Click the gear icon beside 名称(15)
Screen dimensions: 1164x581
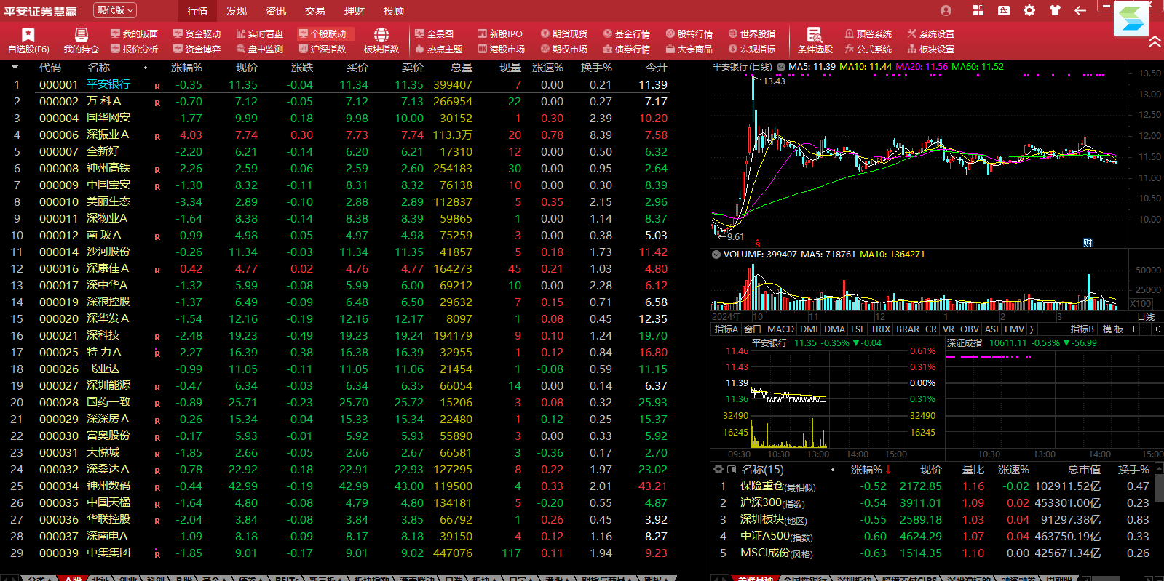pyautogui.click(x=718, y=470)
